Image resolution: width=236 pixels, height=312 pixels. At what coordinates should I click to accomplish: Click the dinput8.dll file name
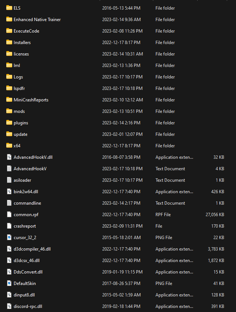tap(24, 295)
